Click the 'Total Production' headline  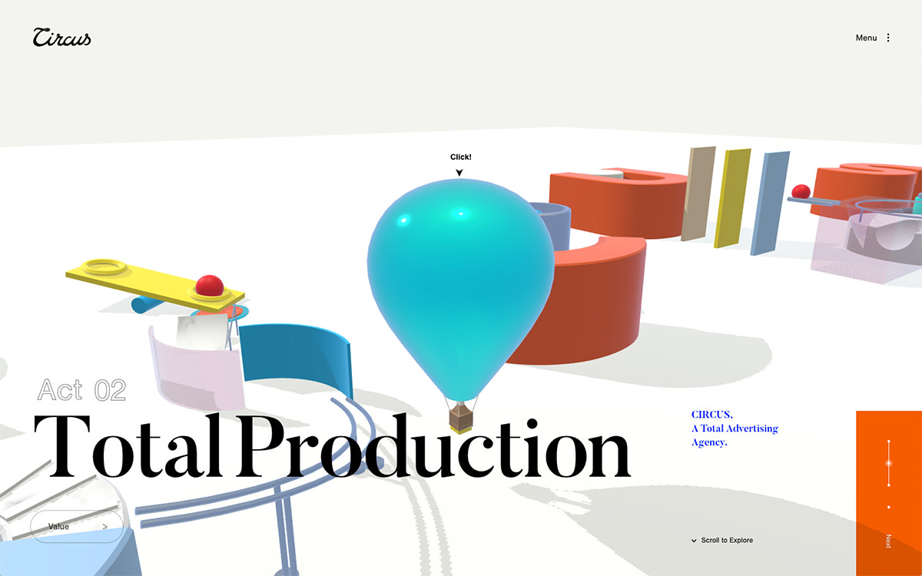click(332, 446)
